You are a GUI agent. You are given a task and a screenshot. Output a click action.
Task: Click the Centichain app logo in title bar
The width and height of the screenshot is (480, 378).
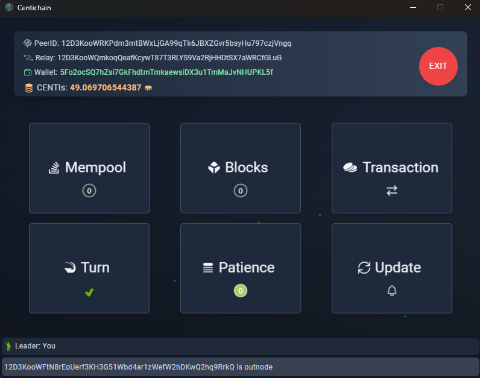click(9, 7)
